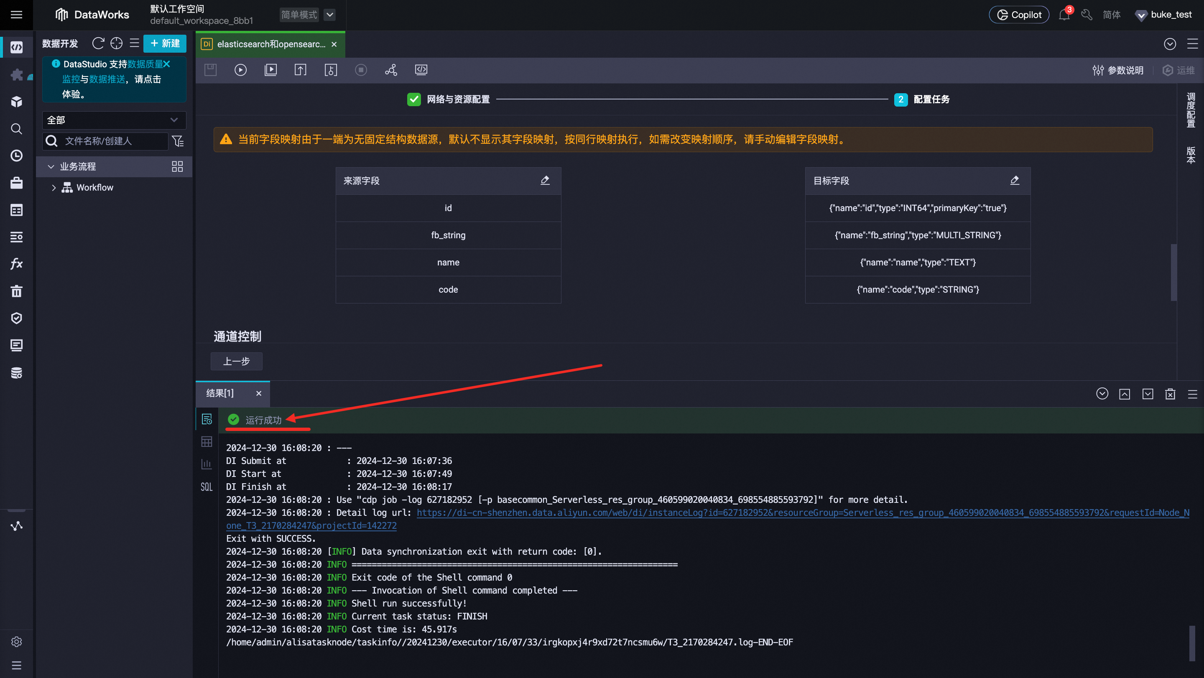Open the results panel hamburger menu

(x=1192, y=394)
